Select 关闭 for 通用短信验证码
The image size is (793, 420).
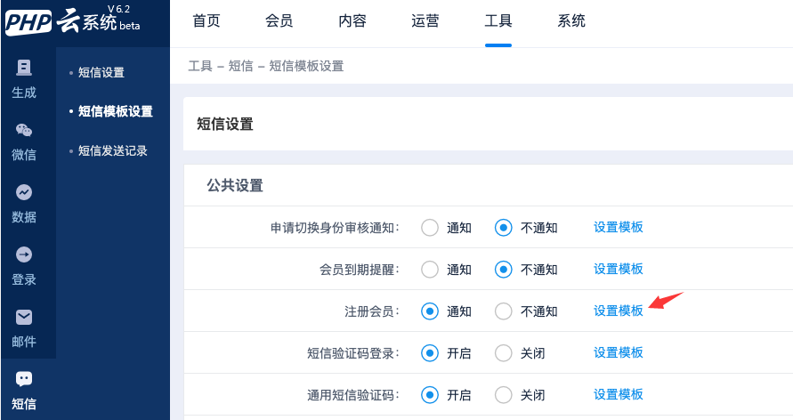click(x=504, y=394)
